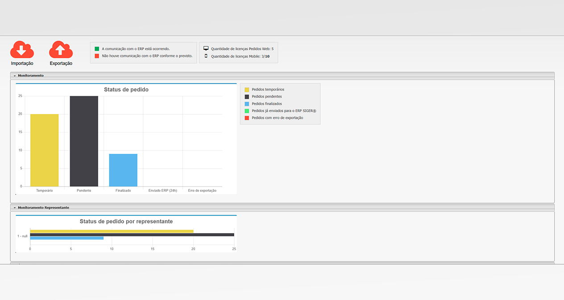Screen dimensions: 564x300
Task: Collapse the Monitoramento Representante panel arrow
Action: click(x=15, y=208)
